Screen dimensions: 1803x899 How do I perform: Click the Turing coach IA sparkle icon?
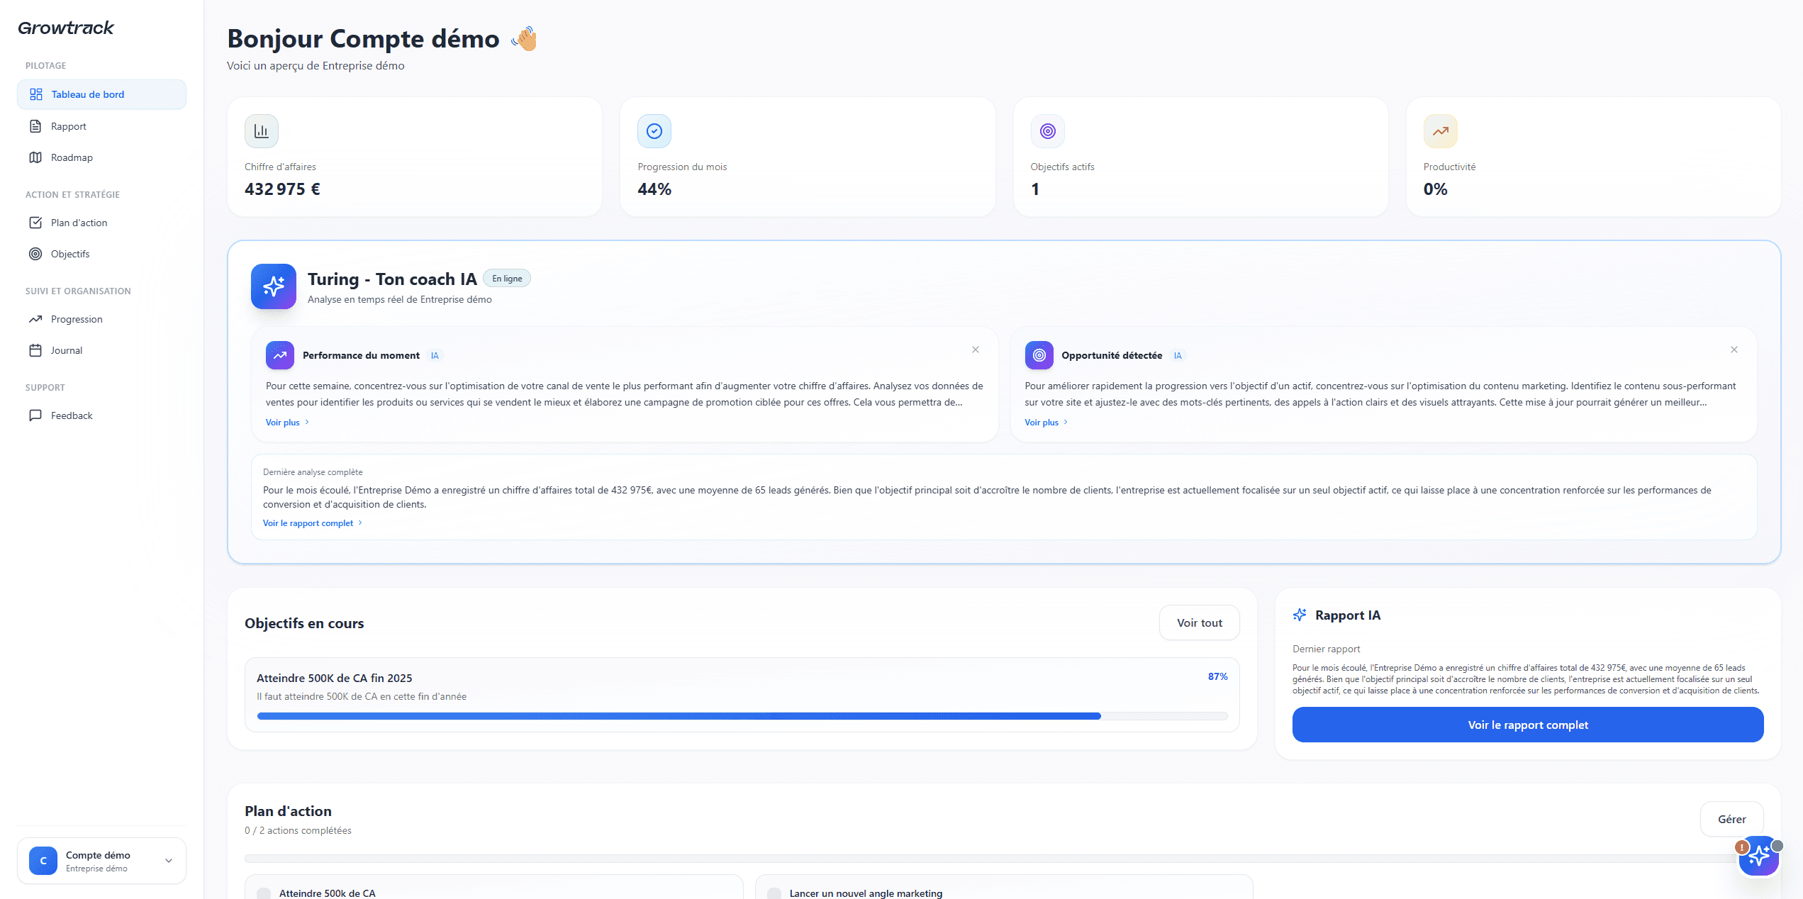pyautogui.click(x=274, y=286)
